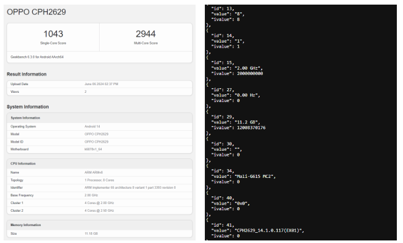Click the "id": 34 line in JSON
The height and width of the screenshot is (243, 403).
[223, 171]
